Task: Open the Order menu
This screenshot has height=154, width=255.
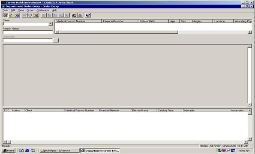Action: (x=30, y=10)
